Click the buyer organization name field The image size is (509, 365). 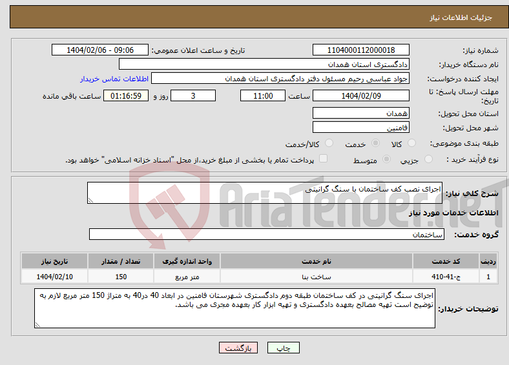(264, 64)
